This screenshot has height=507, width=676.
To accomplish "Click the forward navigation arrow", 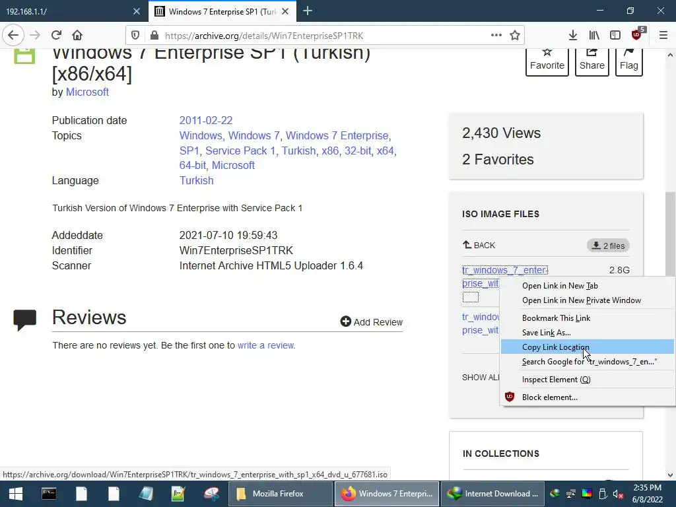I will pyautogui.click(x=35, y=36).
